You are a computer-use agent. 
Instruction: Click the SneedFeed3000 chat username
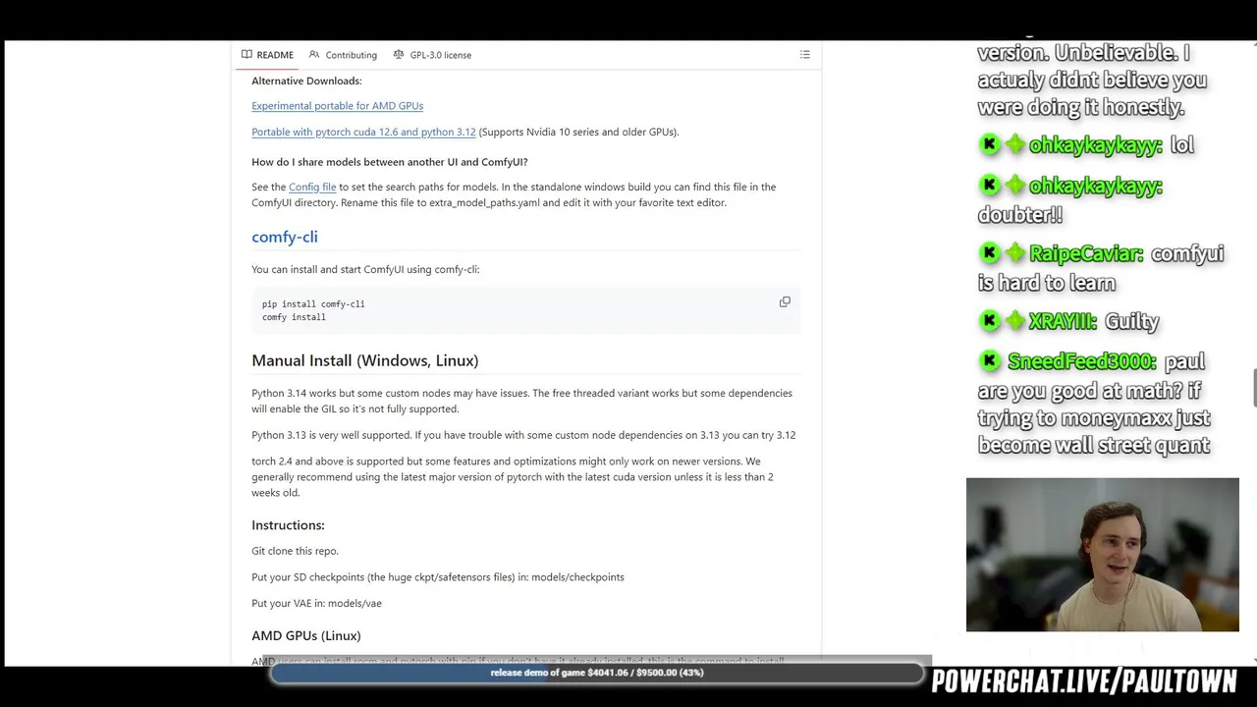[1082, 362]
